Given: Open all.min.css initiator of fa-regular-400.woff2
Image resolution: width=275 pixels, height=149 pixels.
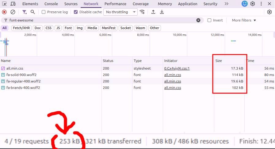Looking at the screenshot, I should [173, 81].
